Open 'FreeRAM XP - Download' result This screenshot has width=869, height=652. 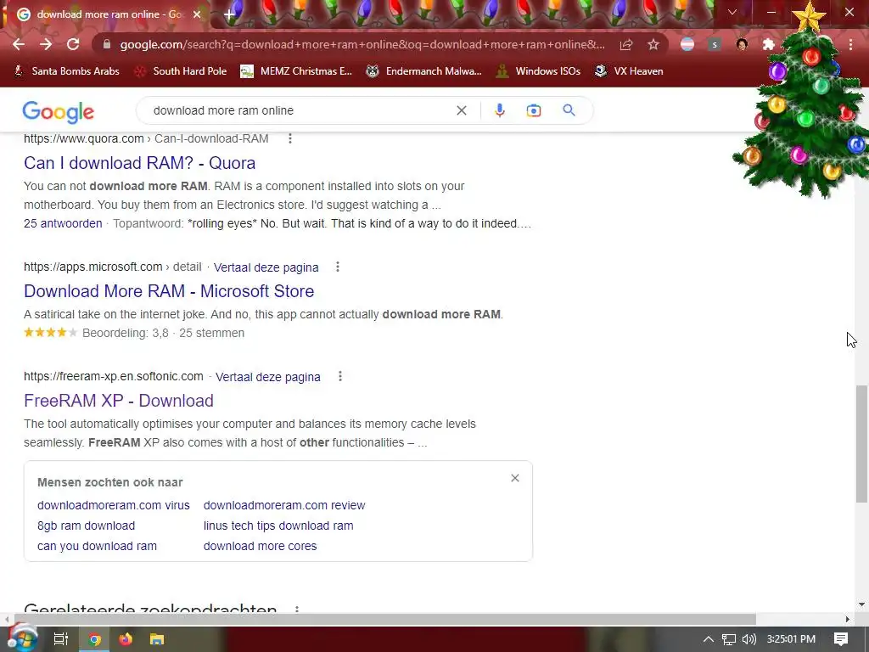click(x=119, y=401)
